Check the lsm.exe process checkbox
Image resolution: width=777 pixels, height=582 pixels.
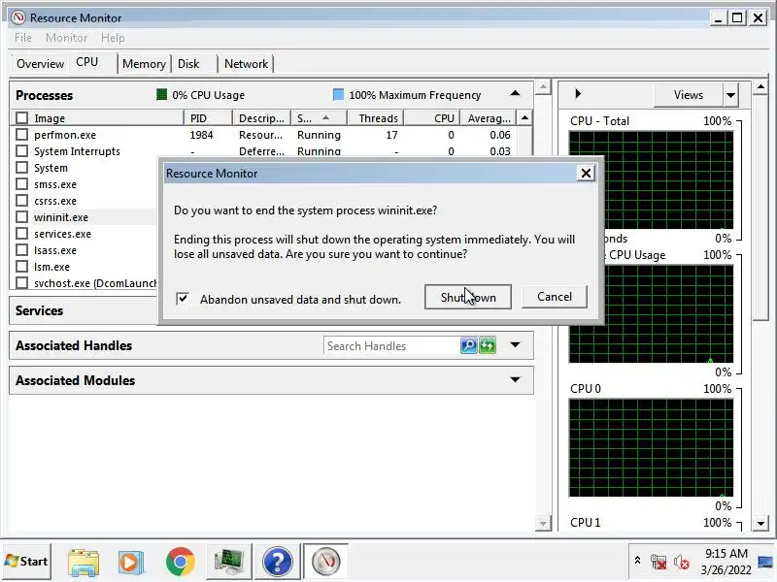click(21, 266)
